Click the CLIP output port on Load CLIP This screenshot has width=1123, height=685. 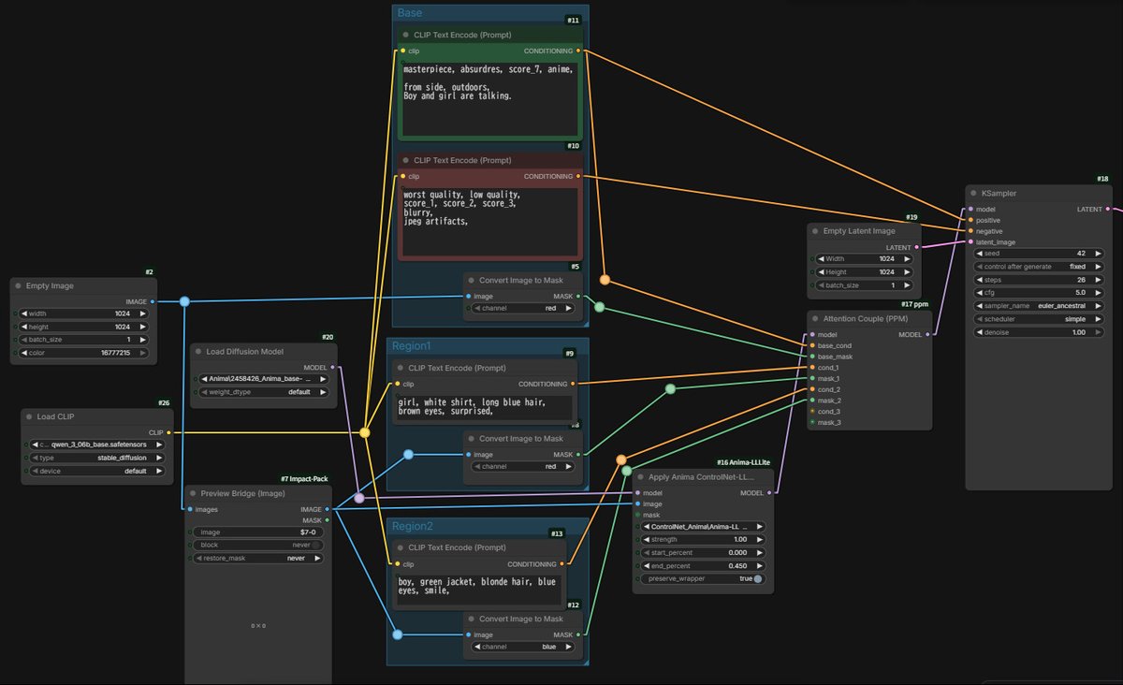pyautogui.click(x=168, y=432)
